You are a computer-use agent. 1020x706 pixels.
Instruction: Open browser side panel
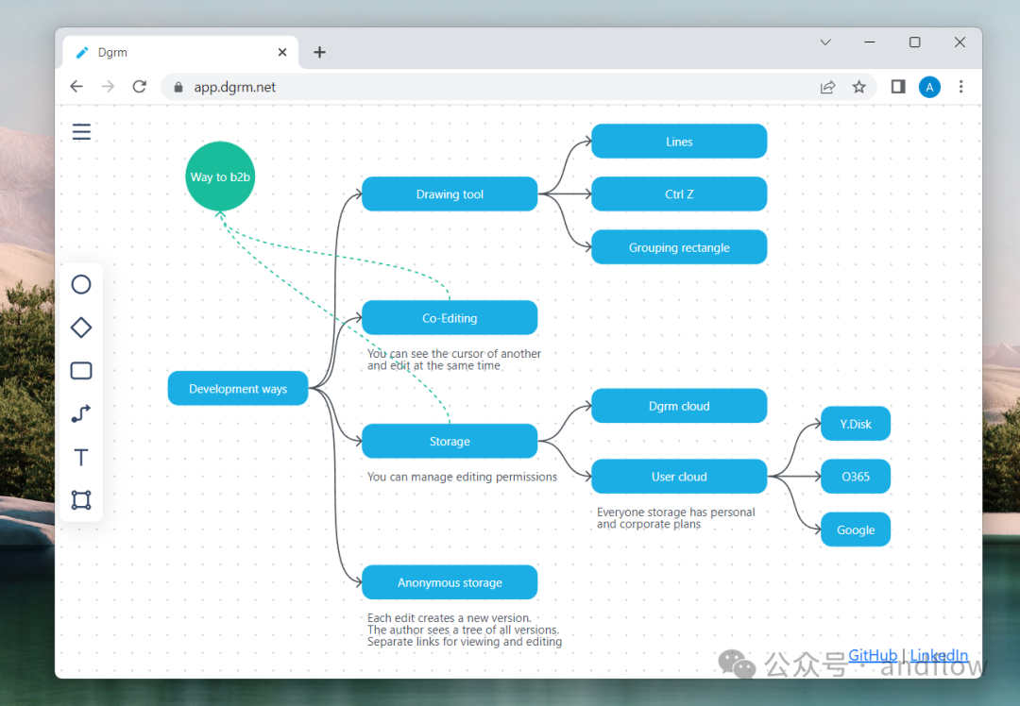[898, 87]
